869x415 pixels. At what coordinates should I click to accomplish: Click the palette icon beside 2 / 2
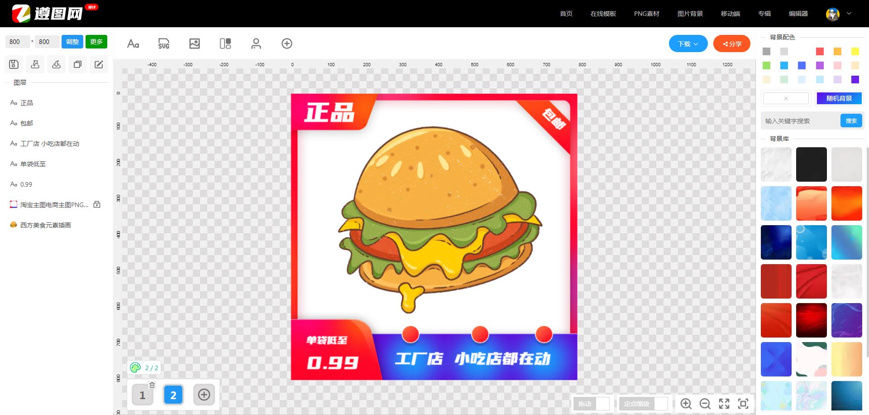[x=135, y=367]
